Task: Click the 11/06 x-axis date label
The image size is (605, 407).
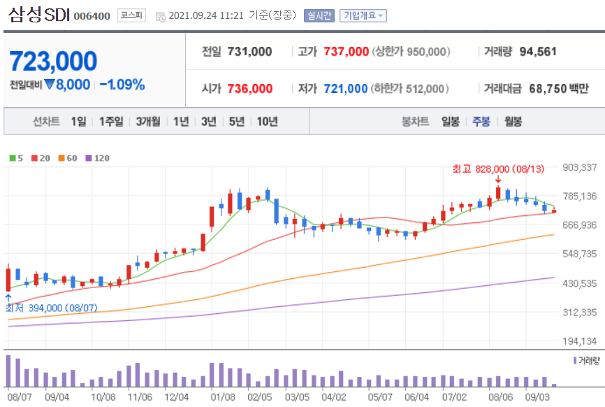Action: (x=140, y=397)
